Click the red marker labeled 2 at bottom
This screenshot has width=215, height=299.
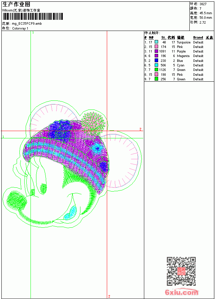[x=109, y=296]
